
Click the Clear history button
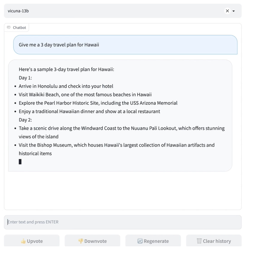pyautogui.click(x=214, y=241)
